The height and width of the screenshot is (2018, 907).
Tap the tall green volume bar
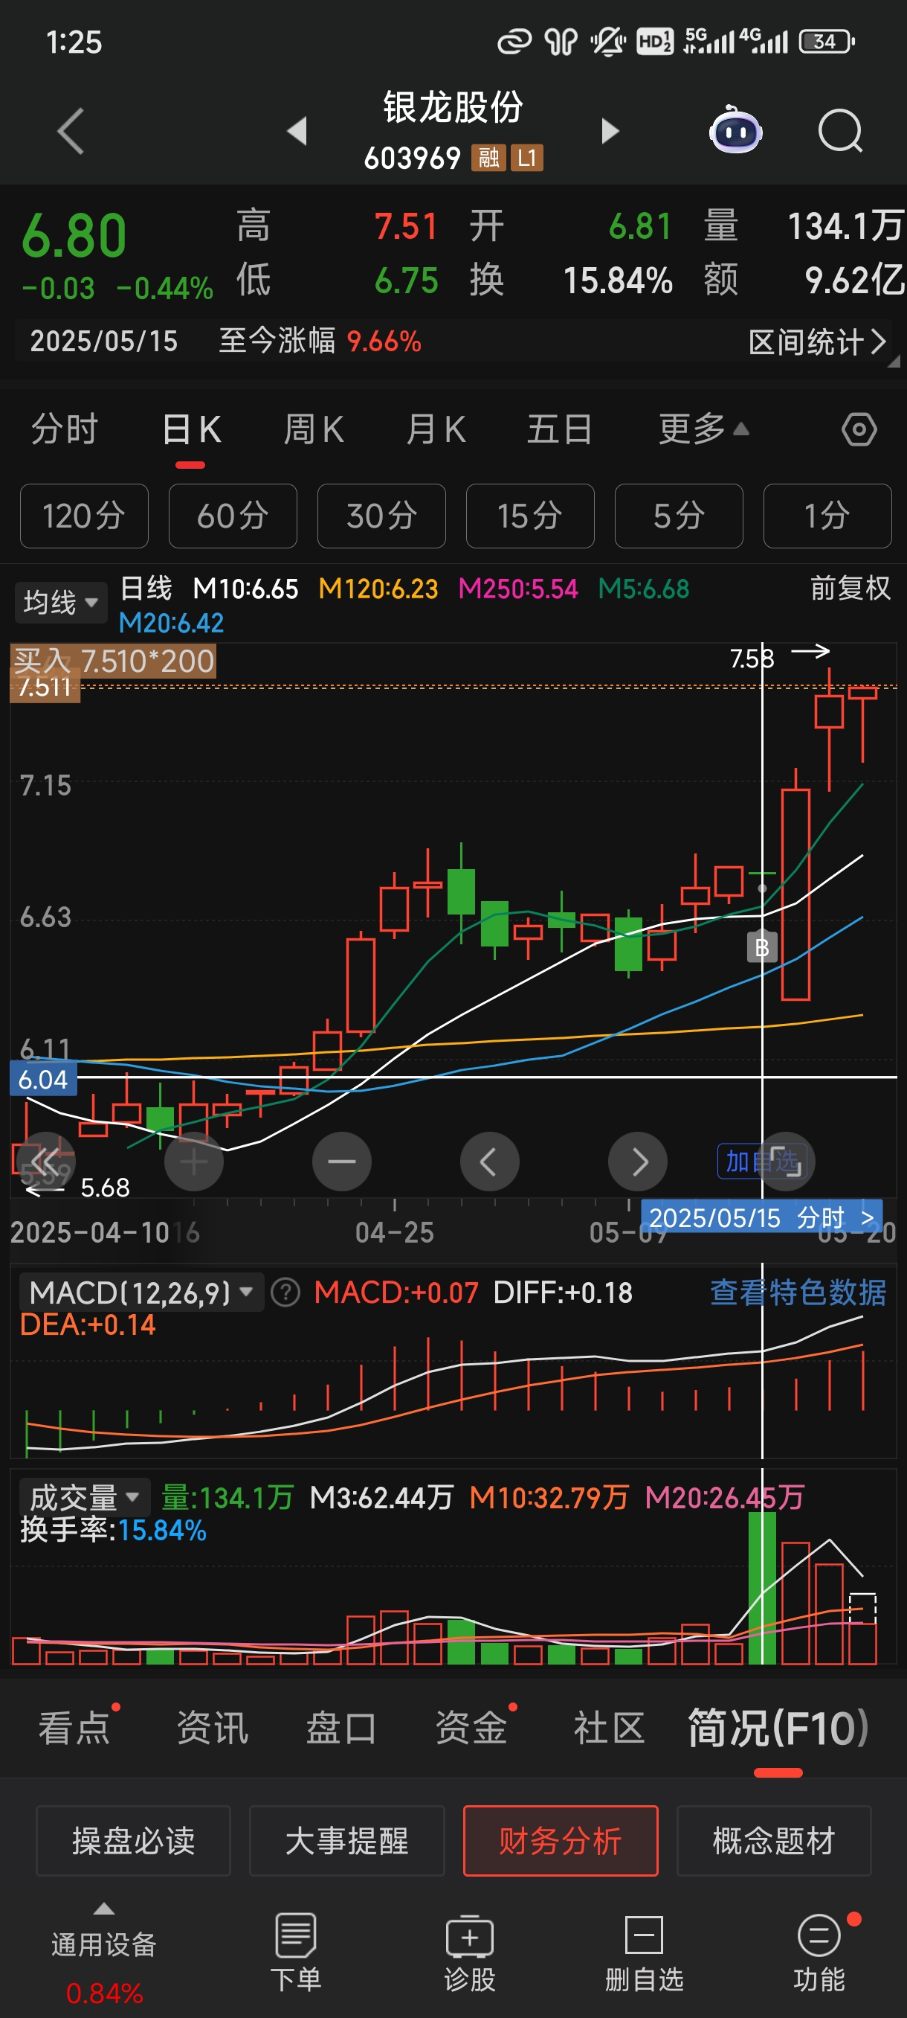(761, 1588)
